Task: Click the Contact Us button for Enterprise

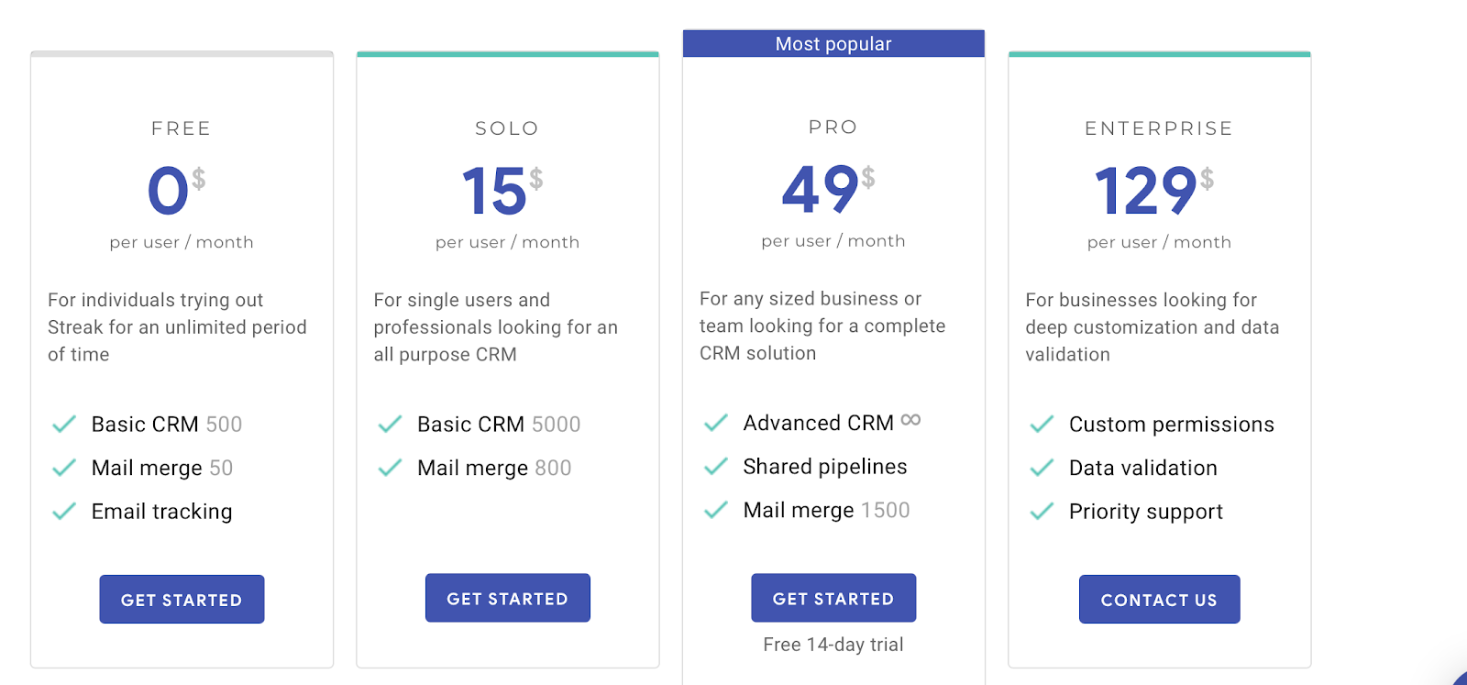Action: (1159, 600)
